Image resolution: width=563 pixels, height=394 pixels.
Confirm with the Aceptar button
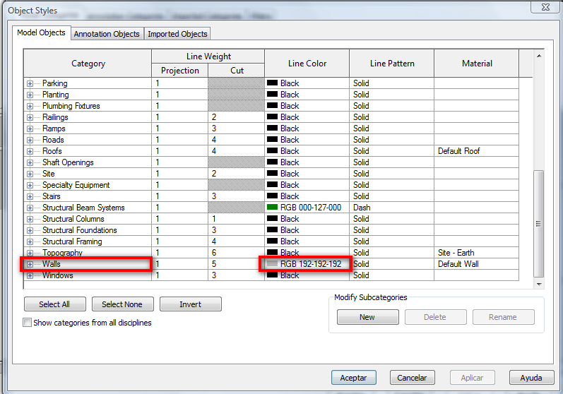(354, 378)
